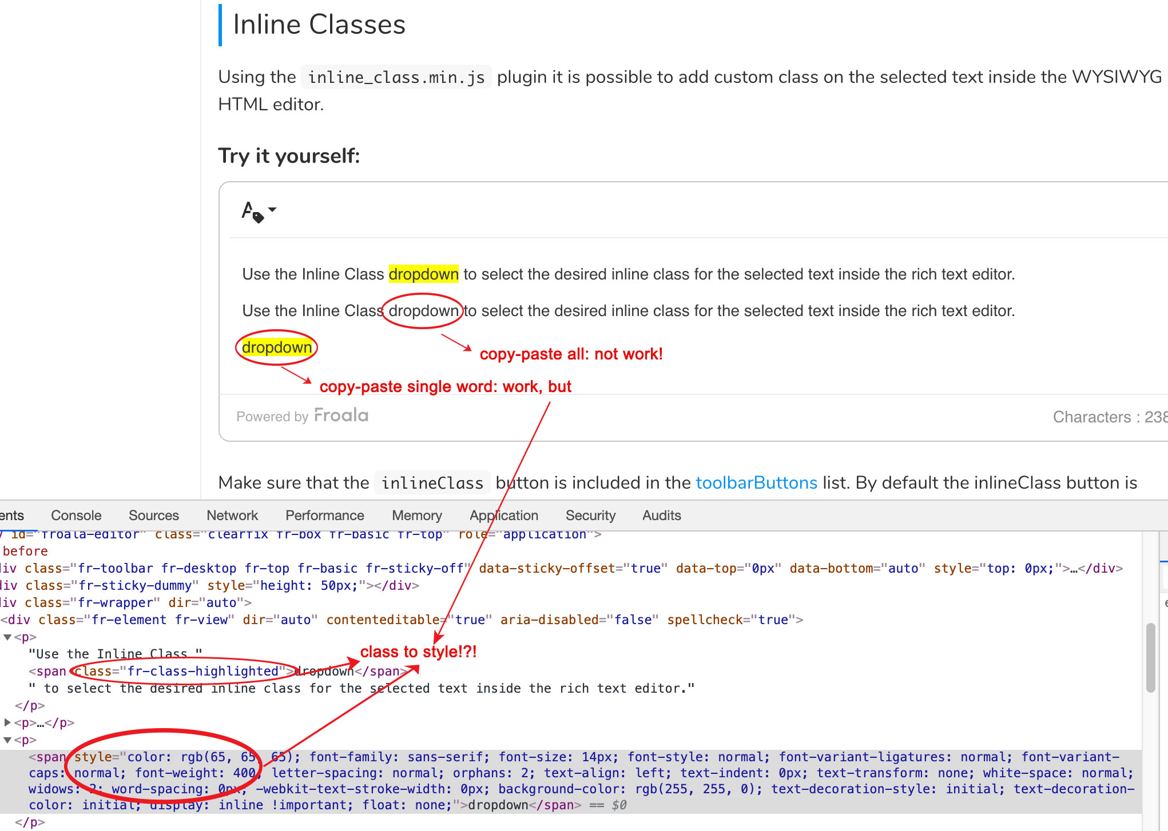Click the toolbarButtons link
The height and width of the screenshot is (831, 1168).
756,482
